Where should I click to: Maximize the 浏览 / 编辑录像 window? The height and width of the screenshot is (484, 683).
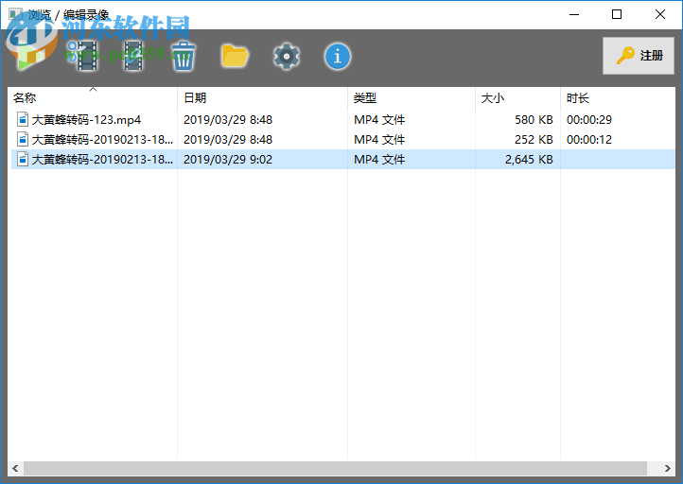click(x=617, y=15)
